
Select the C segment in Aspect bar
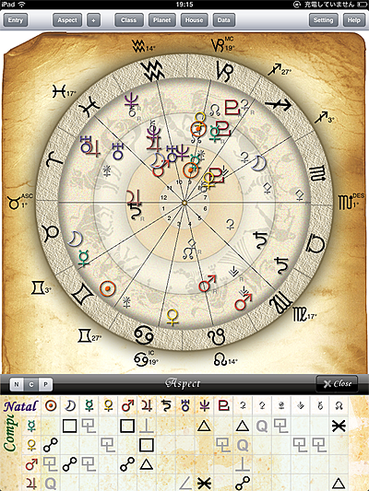pos(31,384)
